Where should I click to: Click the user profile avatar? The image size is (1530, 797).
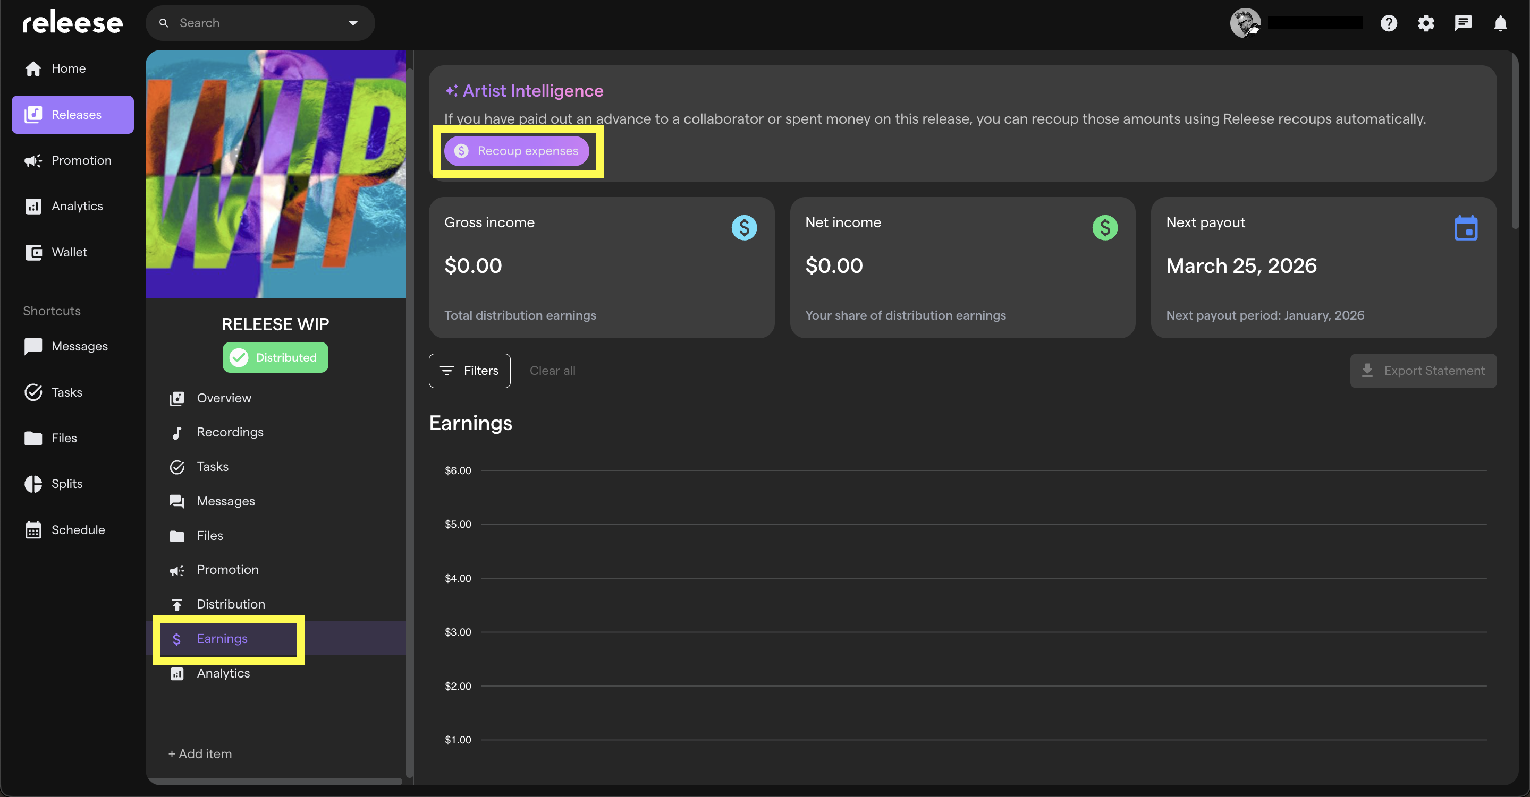click(x=1245, y=23)
